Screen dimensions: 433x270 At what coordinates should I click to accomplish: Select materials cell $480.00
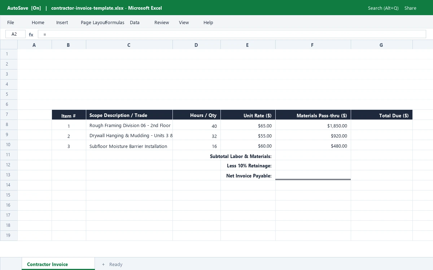pos(313,145)
